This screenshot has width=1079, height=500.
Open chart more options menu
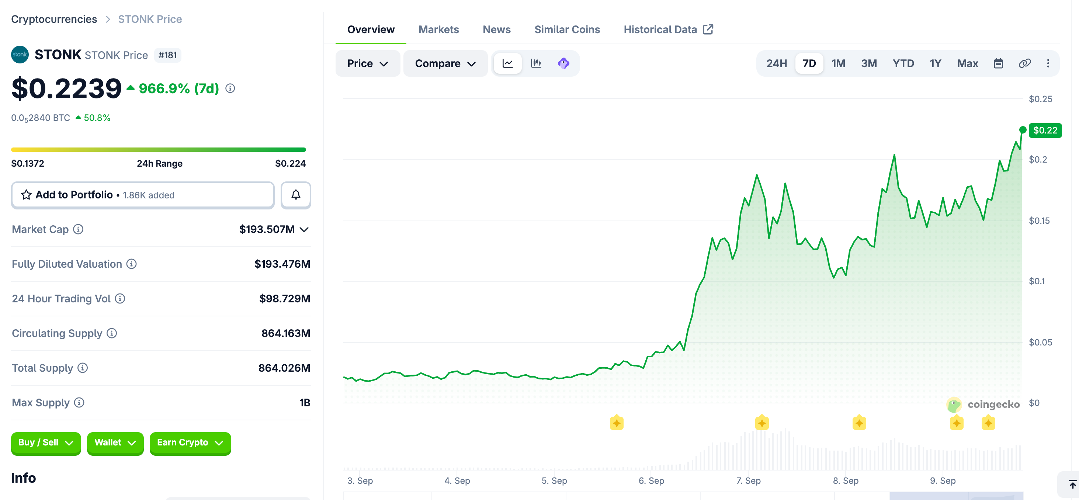point(1048,63)
